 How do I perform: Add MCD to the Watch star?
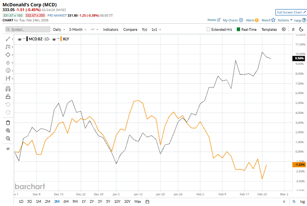[x=273, y=20]
